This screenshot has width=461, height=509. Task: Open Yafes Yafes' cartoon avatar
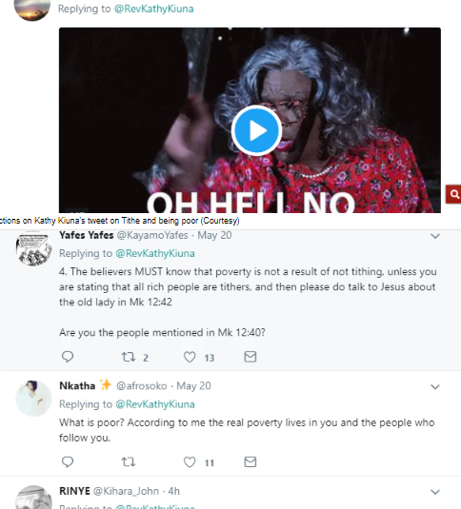pyautogui.click(x=33, y=248)
